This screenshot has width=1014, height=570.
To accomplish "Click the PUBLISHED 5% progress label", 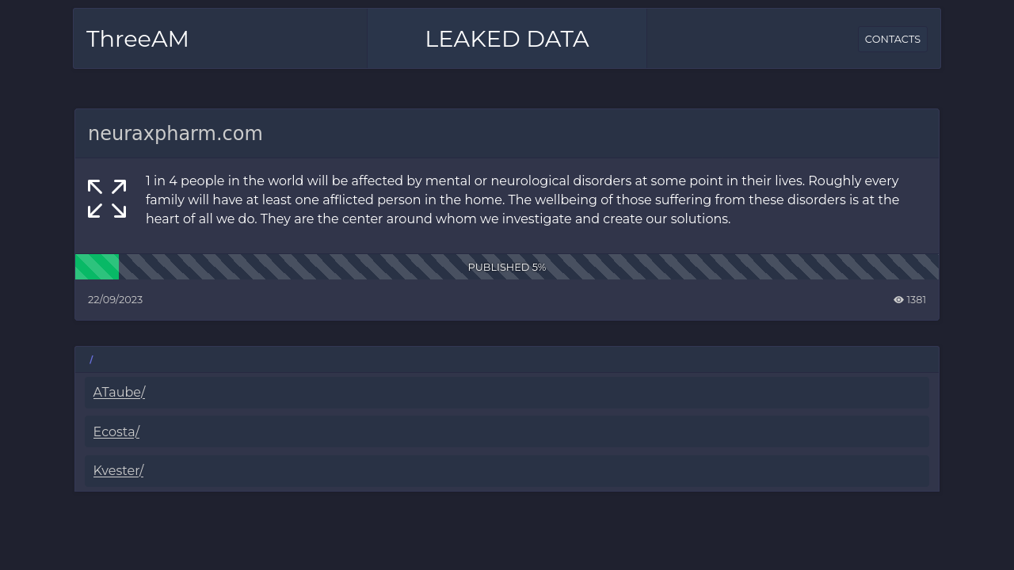I will point(507,267).
